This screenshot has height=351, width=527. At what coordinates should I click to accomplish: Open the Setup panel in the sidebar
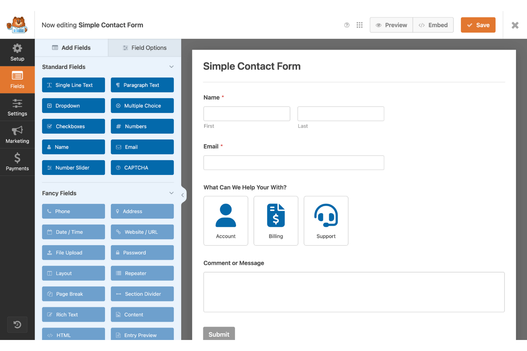pyautogui.click(x=17, y=53)
